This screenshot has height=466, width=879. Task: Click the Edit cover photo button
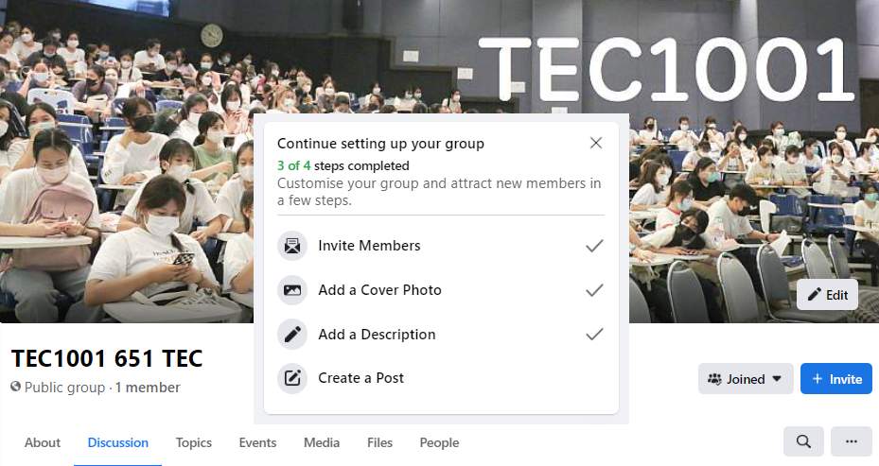827,295
